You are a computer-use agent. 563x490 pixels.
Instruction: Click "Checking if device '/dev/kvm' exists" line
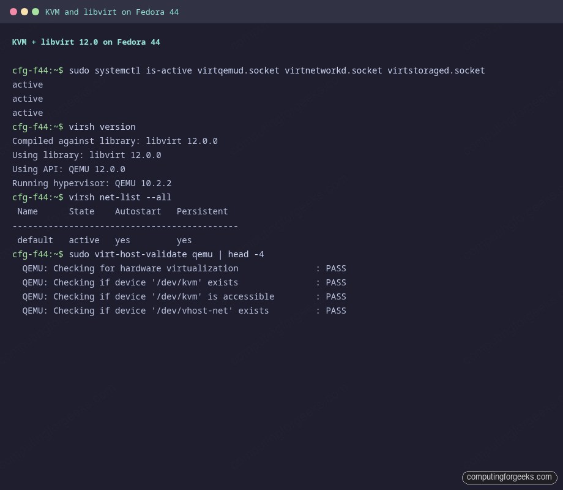pyautogui.click(x=184, y=282)
